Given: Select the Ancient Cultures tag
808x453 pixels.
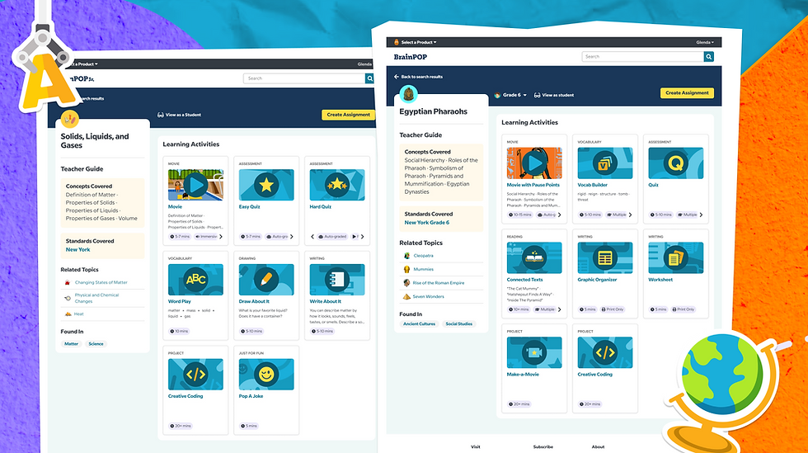Looking at the screenshot, I should pyautogui.click(x=419, y=324).
